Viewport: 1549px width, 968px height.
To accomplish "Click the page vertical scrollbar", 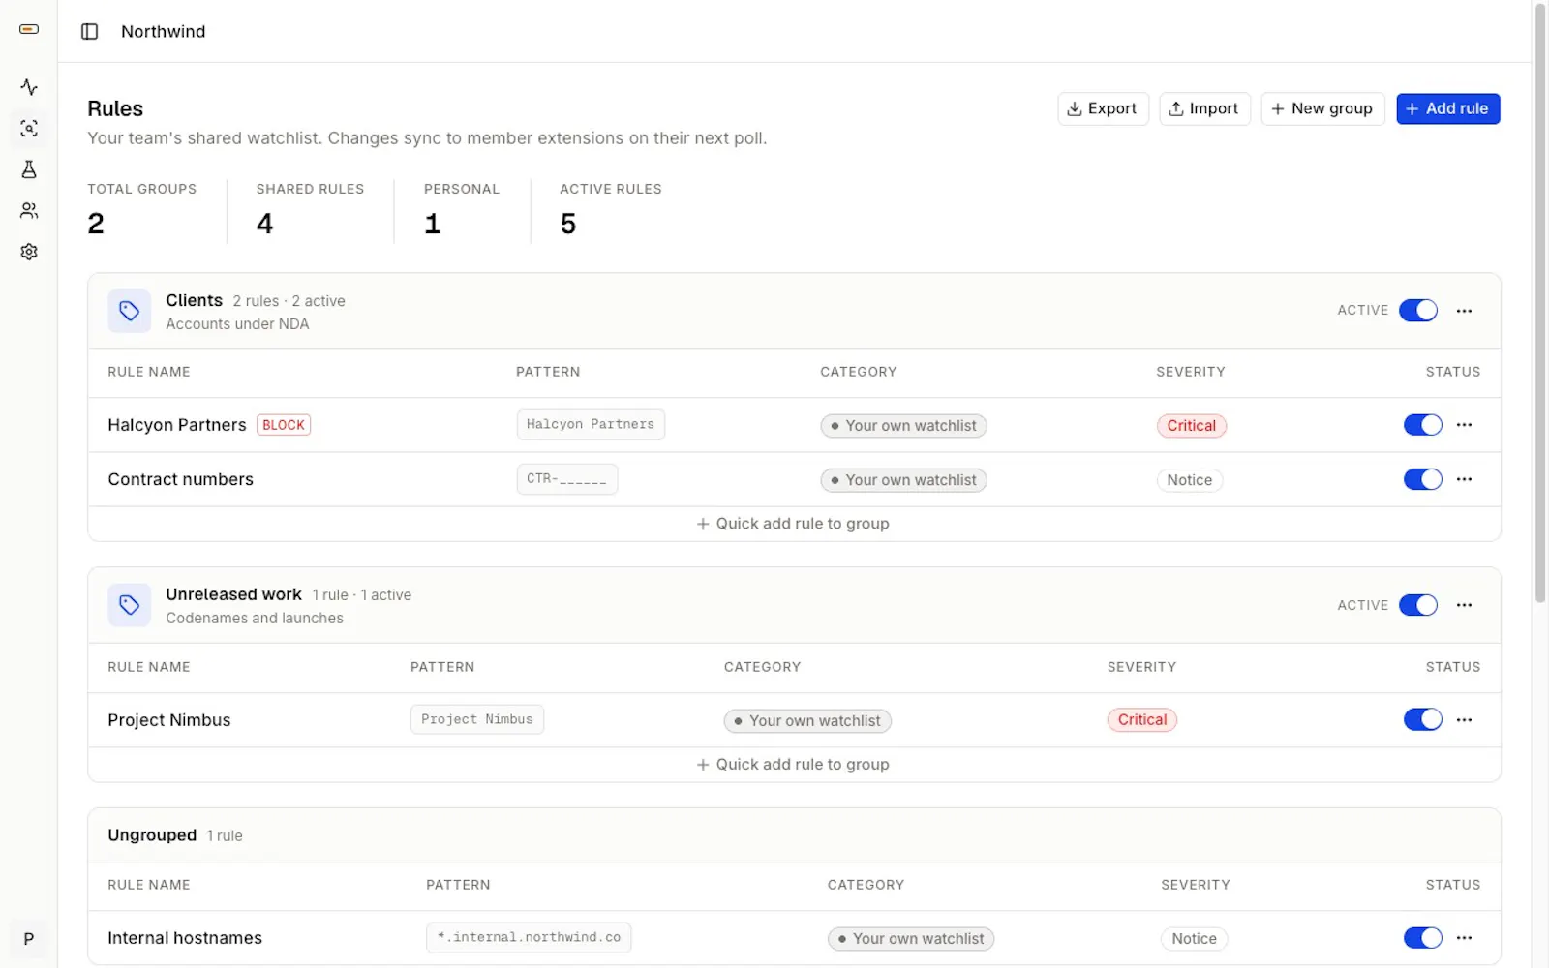I will (1540, 302).
